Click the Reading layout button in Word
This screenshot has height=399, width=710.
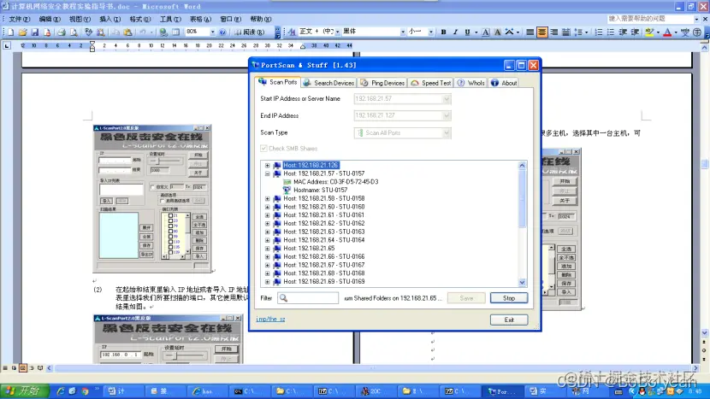point(249,32)
